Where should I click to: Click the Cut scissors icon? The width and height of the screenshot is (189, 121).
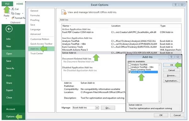pos(13,9)
